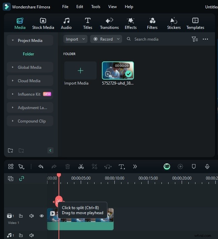This screenshot has height=239, width=218.
Task: Switch to the Stock Media tab
Action: coord(43,23)
